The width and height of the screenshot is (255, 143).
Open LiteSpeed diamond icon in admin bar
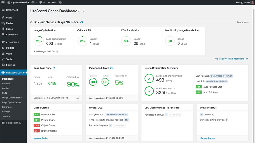[x=60, y=3]
